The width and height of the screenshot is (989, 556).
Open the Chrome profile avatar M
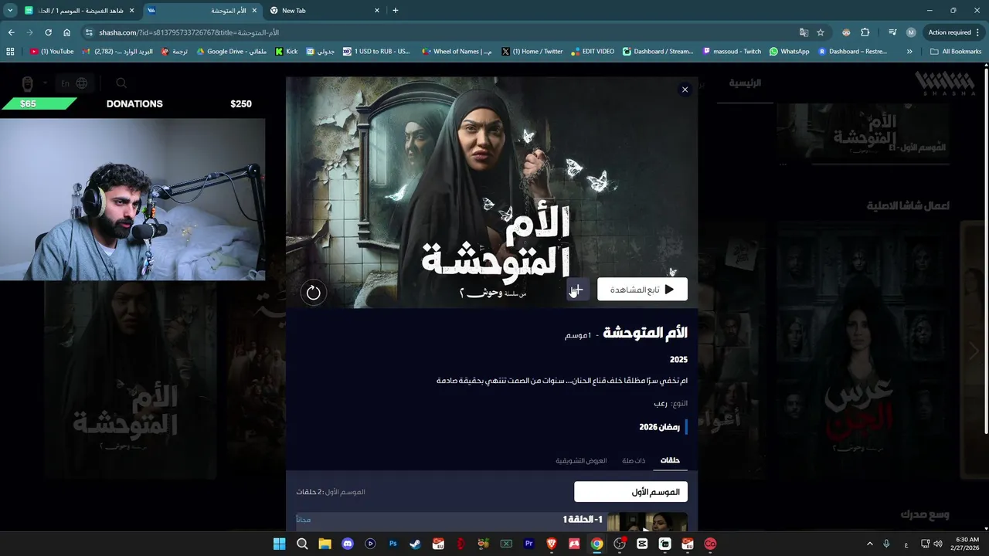[x=911, y=32]
